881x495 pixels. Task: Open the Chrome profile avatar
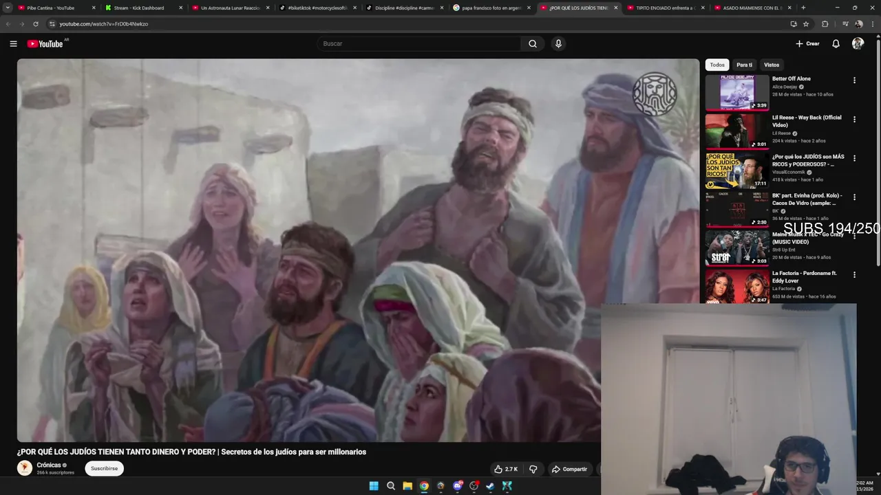coord(858,23)
